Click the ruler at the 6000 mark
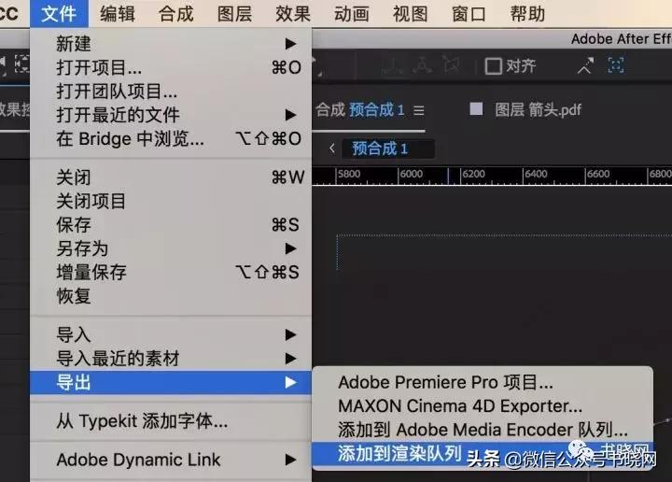This screenshot has width=672, height=482. tap(412, 174)
